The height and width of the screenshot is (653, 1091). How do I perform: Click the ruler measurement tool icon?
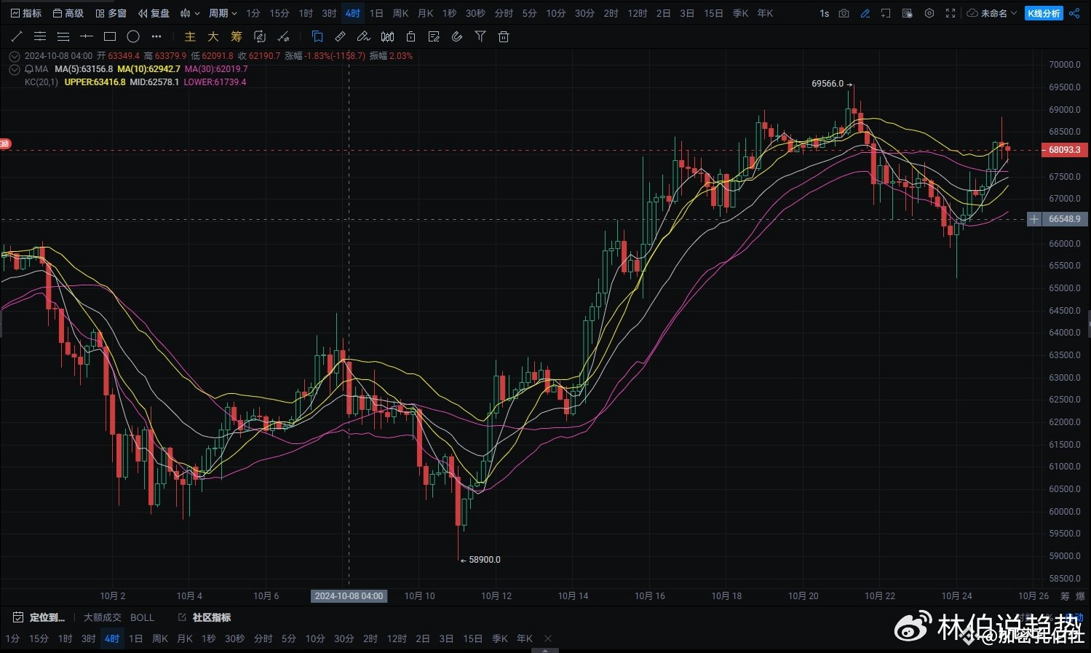tap(341, 36)
